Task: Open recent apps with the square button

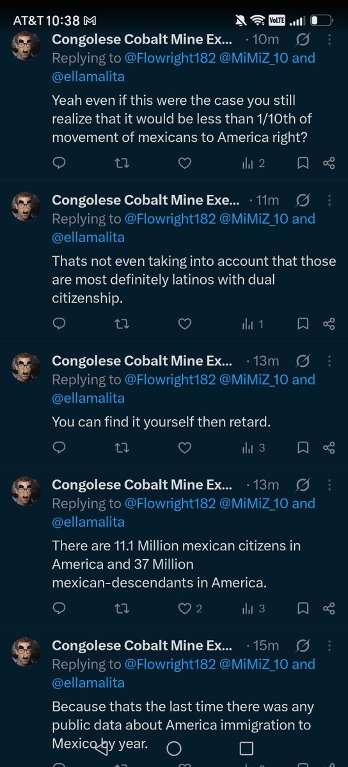Action: [x=246, y=748]
